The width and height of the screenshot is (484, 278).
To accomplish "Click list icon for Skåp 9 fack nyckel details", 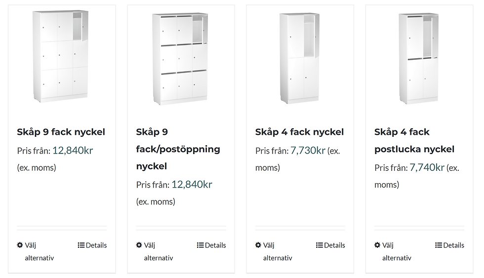I will [x=81, y=245].
